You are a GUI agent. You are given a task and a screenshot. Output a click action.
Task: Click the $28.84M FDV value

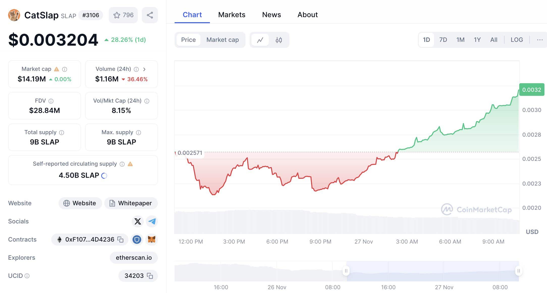[44, 110]
